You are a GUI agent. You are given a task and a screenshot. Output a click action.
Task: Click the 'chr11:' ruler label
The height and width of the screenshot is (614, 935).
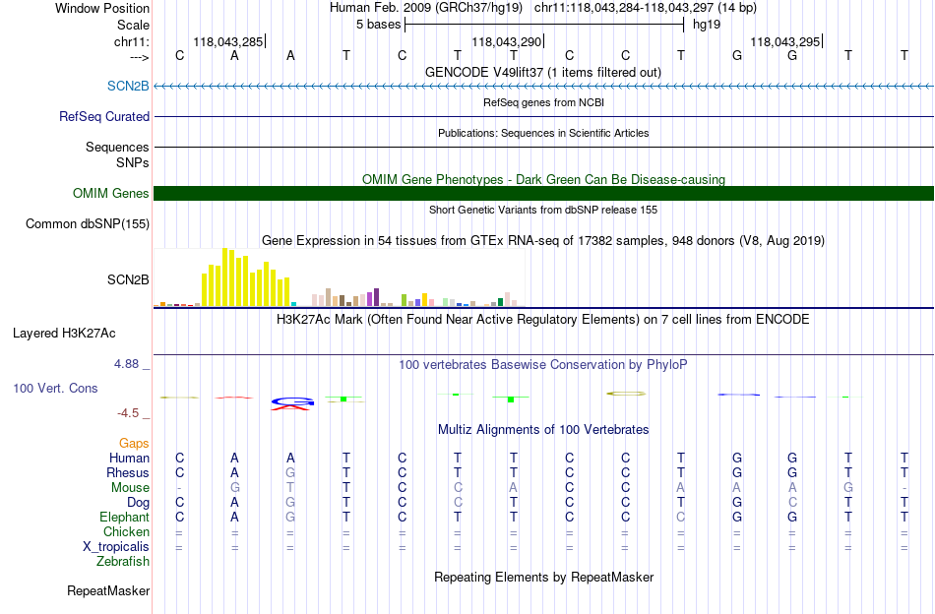point(132,41)
